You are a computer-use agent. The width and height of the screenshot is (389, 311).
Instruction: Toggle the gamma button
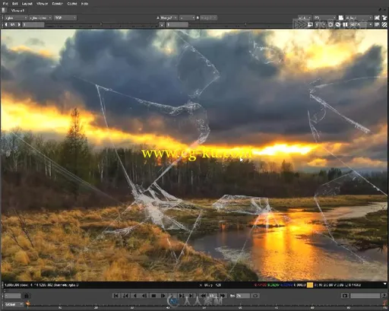(162, 24)
